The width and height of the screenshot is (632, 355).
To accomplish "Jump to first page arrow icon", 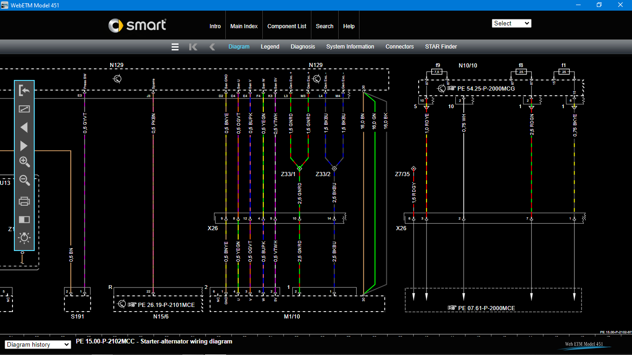I will pos(193,47).
